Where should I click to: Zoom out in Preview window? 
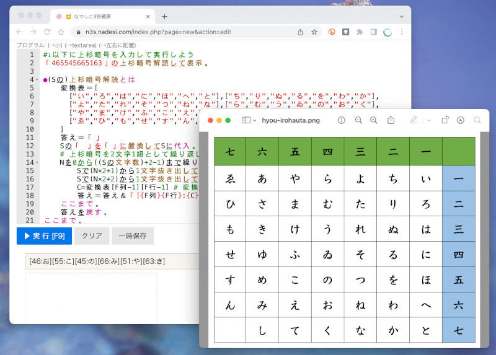click(358, 120)
